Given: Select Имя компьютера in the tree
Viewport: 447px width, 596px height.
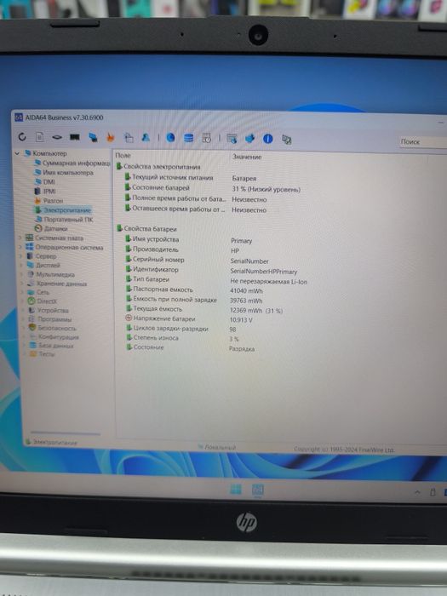Looking at the screenshot, I should point(64,173).
